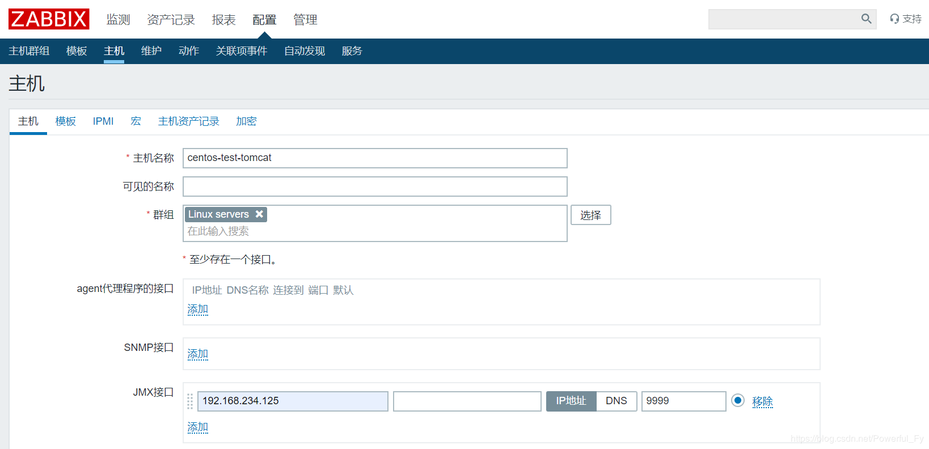Click the 可见的名称 input field
The height and width of the screenshot is (449, 929).
point(375,187)
